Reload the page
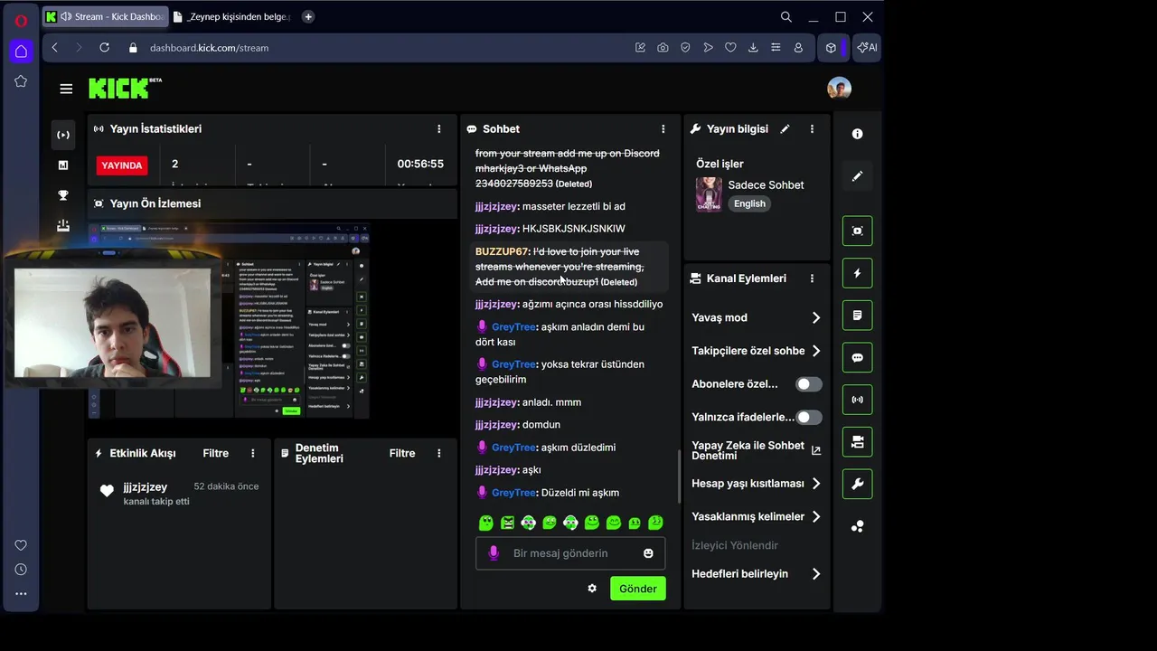Screen dimensions: 1157x651 (104, 48)
